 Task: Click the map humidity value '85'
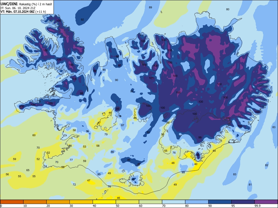[x=99, y=174]
